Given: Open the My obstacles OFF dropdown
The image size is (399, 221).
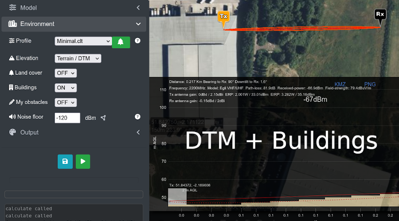Looking at the screenshot, I should (66, 102).
